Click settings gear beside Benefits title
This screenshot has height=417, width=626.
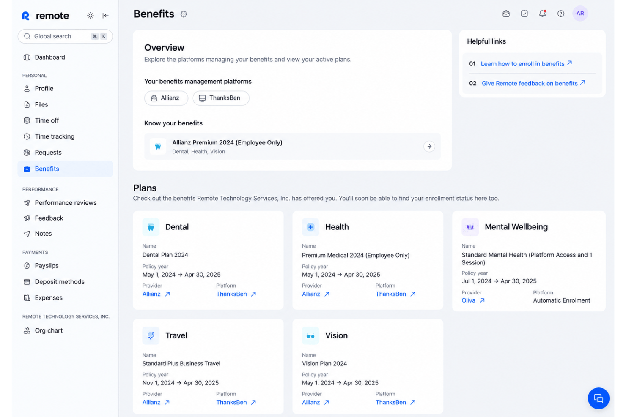[x=184, y=14]
